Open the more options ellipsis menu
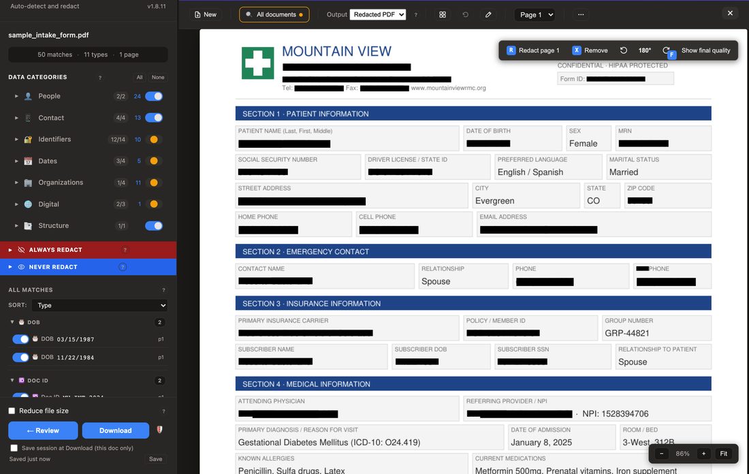 coord(581,15)
